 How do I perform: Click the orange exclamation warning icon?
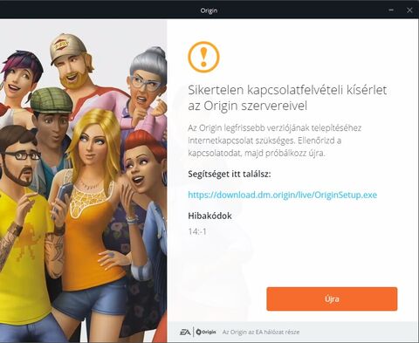203,57
